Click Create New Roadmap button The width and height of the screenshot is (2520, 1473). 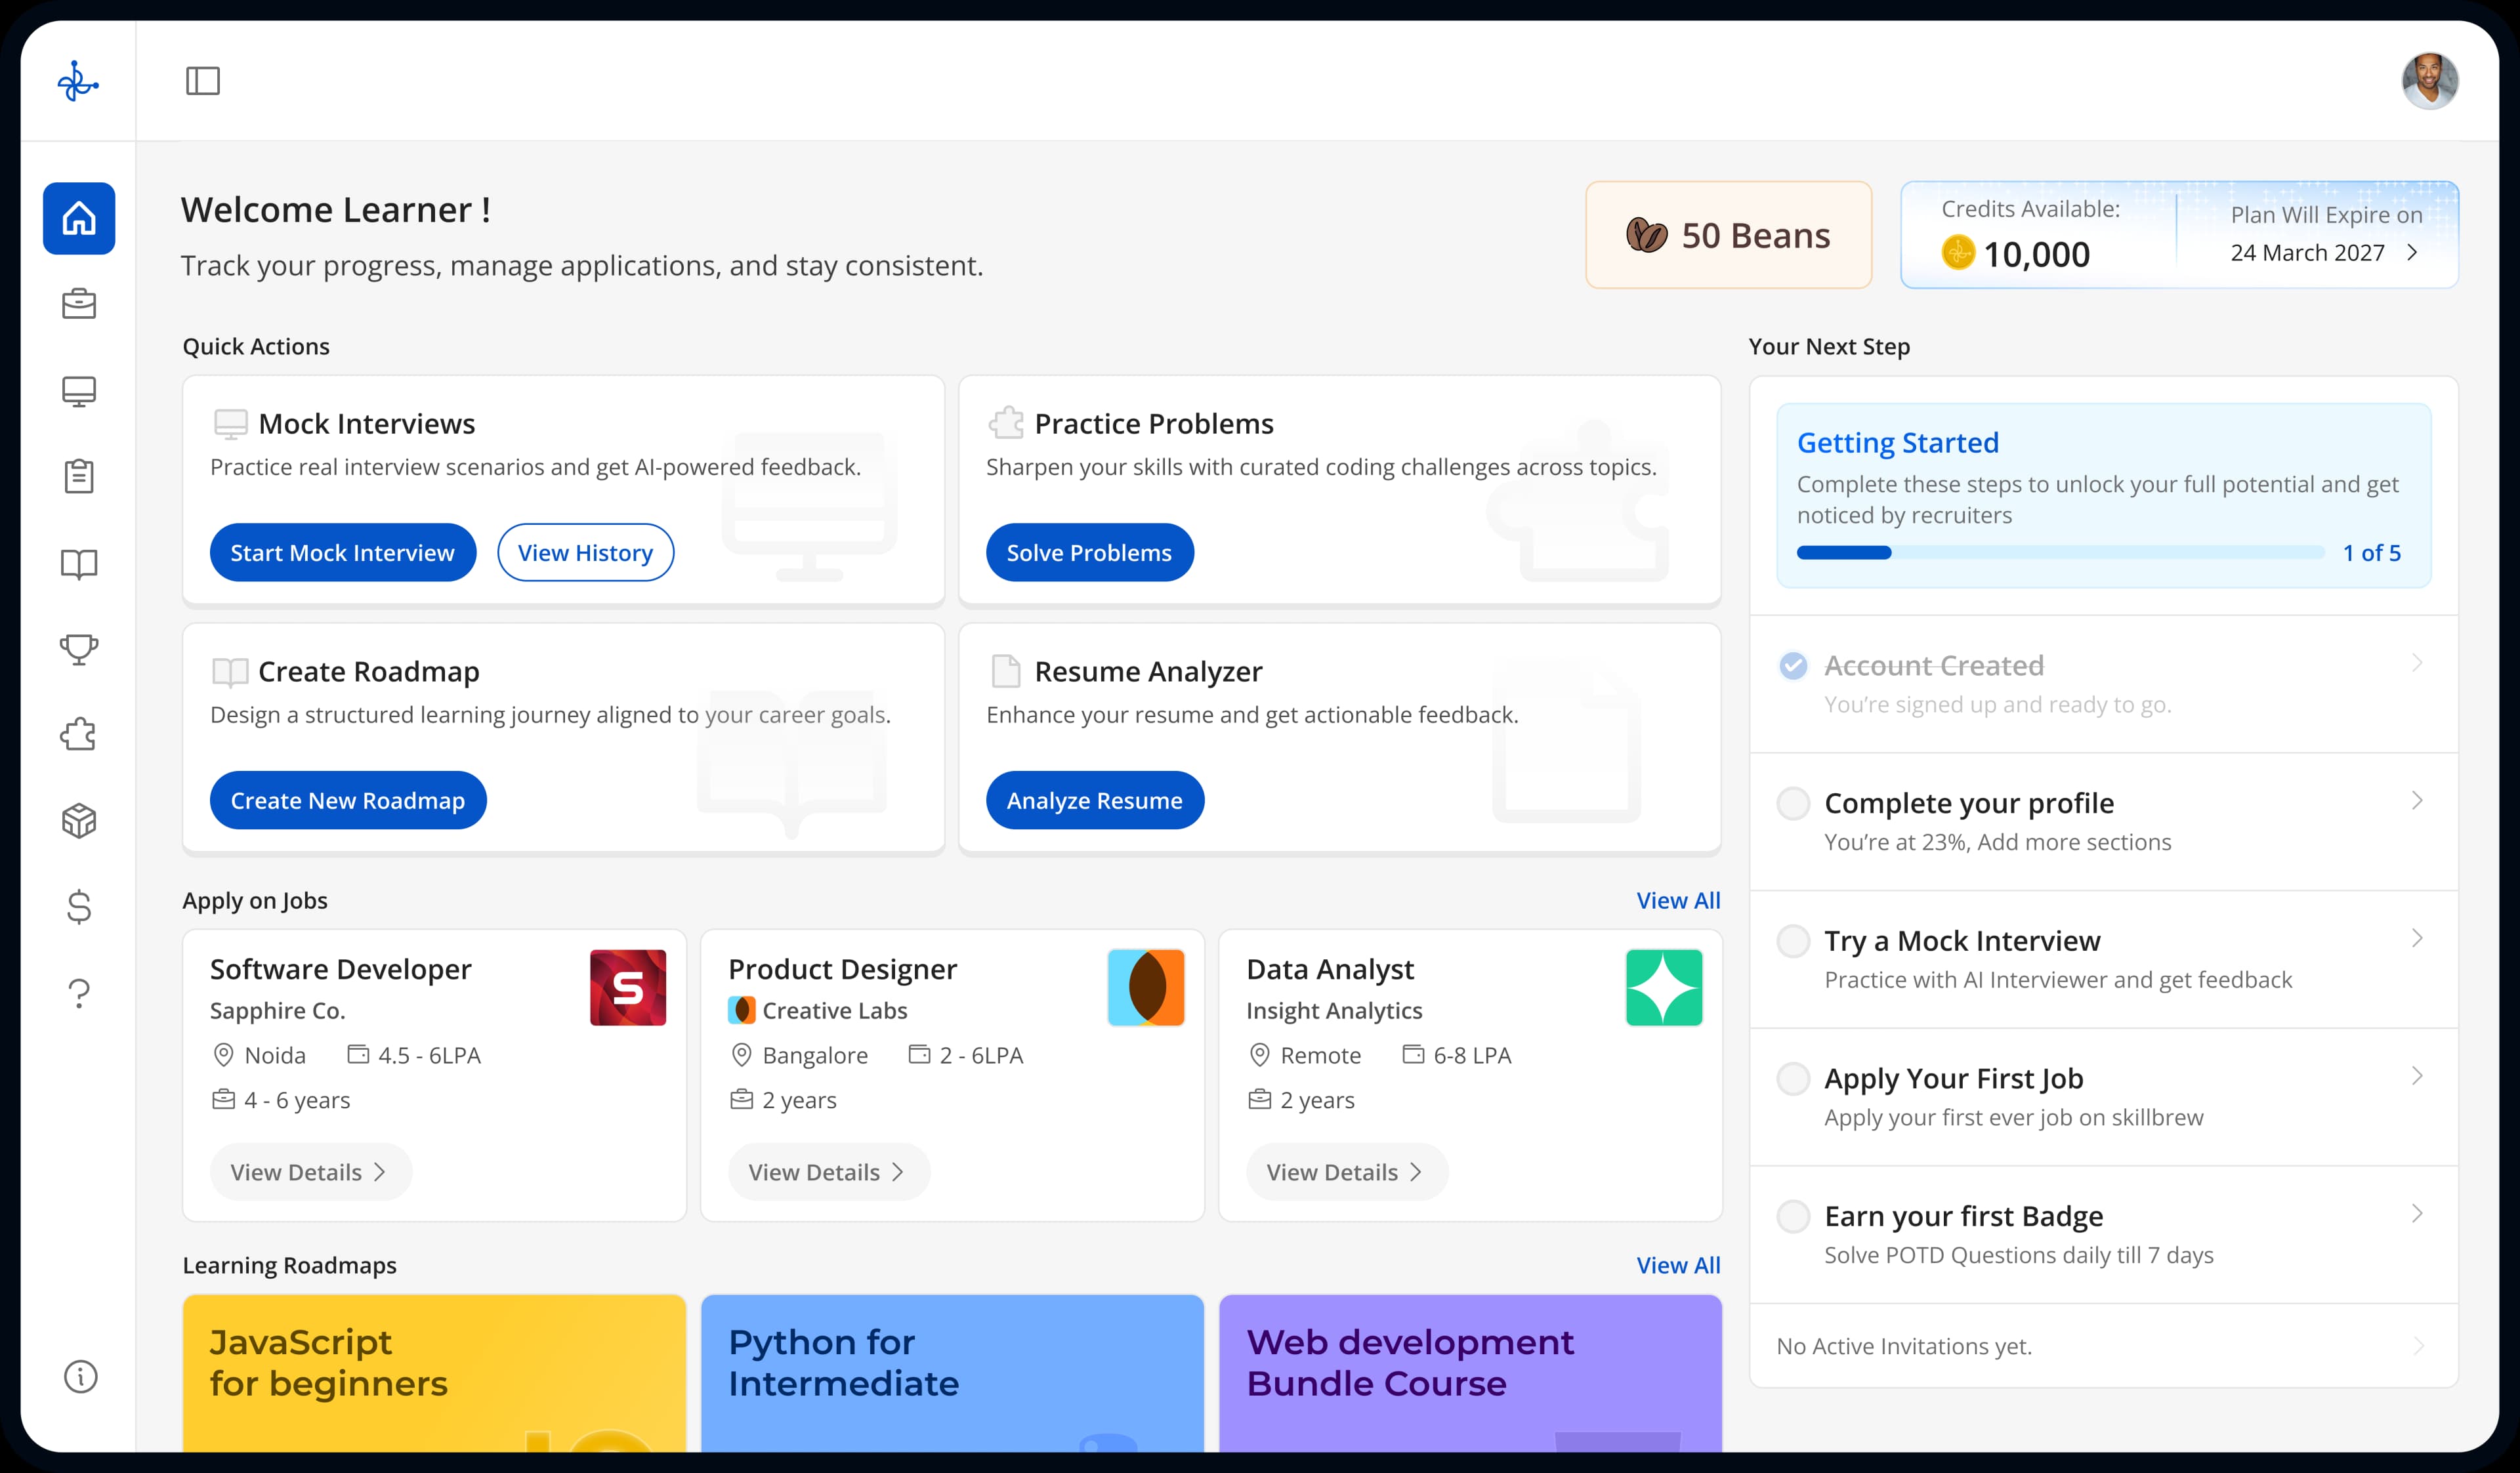(347, 800)
